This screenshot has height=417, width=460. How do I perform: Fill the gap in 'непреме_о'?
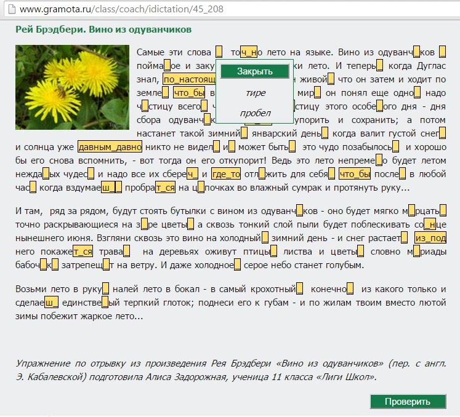point(379,161)
